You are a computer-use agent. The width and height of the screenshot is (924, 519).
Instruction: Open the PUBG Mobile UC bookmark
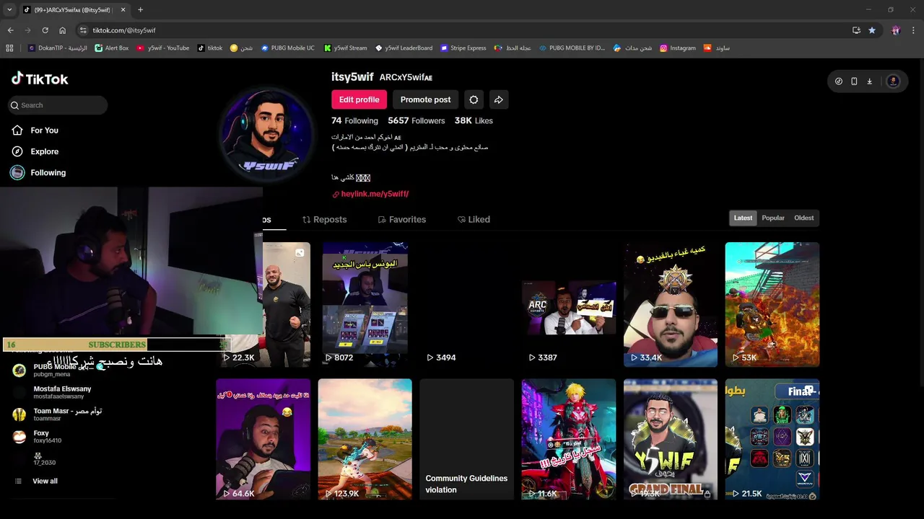(288, 48)
